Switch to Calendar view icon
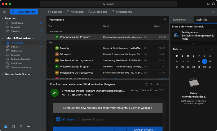Viewport: 217px width, 131px height. tap(13, 127)
